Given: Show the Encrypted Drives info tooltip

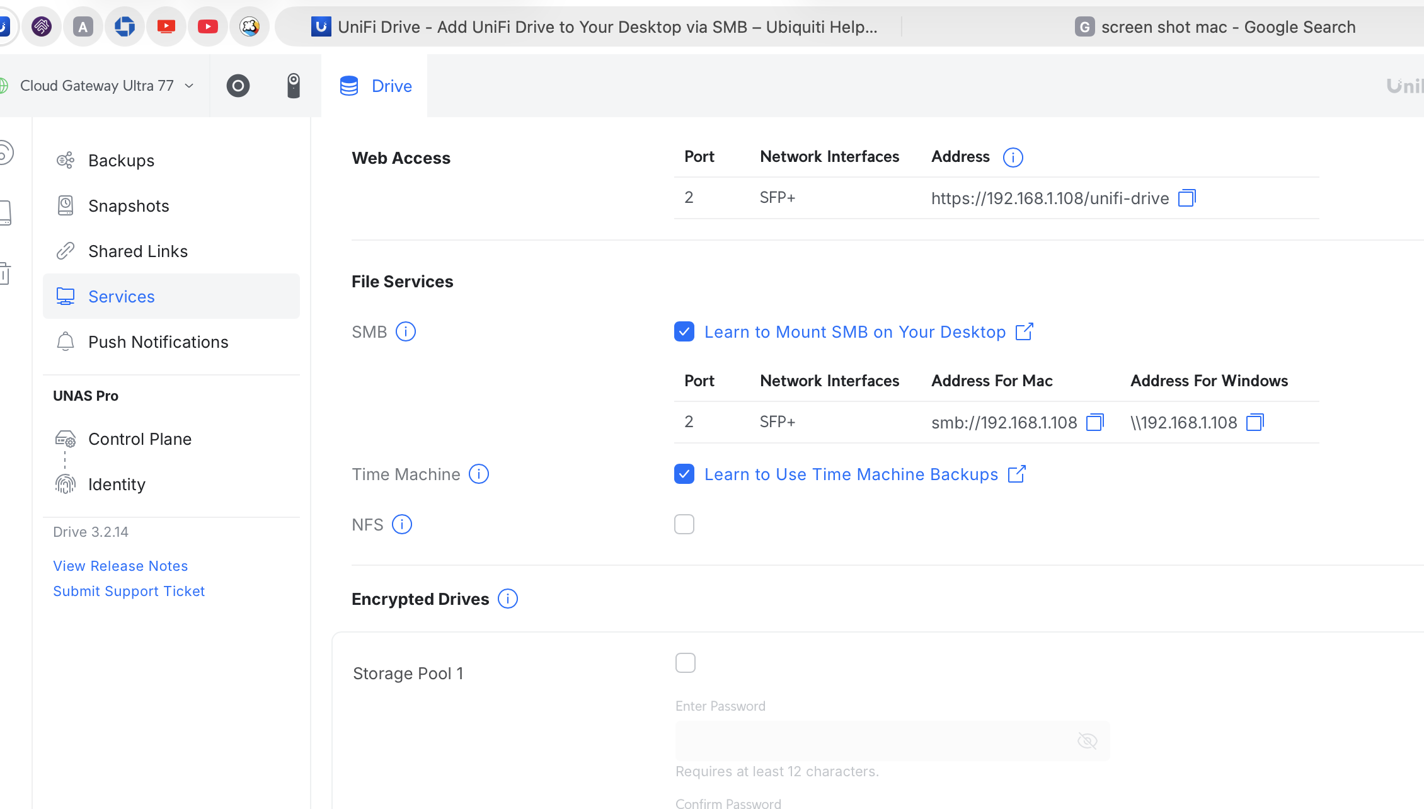Looking at the screenshot, I should pos(507,599).
